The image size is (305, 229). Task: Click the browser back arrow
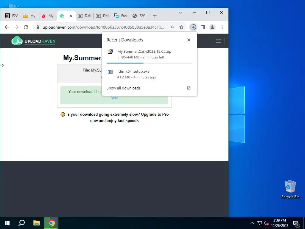coord(7,27)
